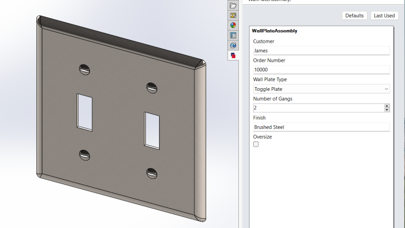Viewport: 405px width, 228px height.
Task: Click into the Number of Gangs field
Action: (x=316, y=108)
